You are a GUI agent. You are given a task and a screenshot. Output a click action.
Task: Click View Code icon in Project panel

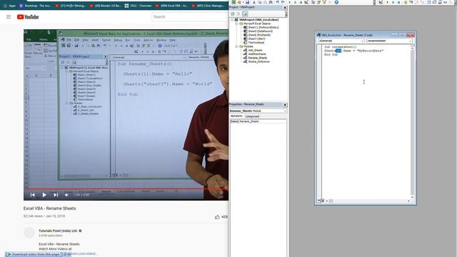pos(233,14)
